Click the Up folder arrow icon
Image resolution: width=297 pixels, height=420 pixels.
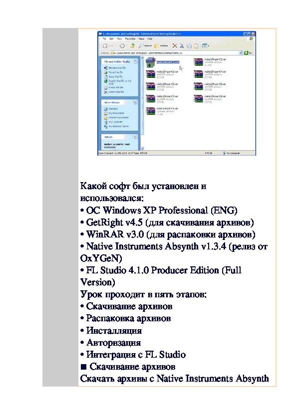133,46
